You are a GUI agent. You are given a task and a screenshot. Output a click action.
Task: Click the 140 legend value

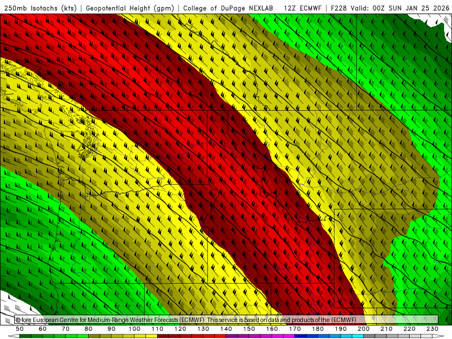point(226,329)
